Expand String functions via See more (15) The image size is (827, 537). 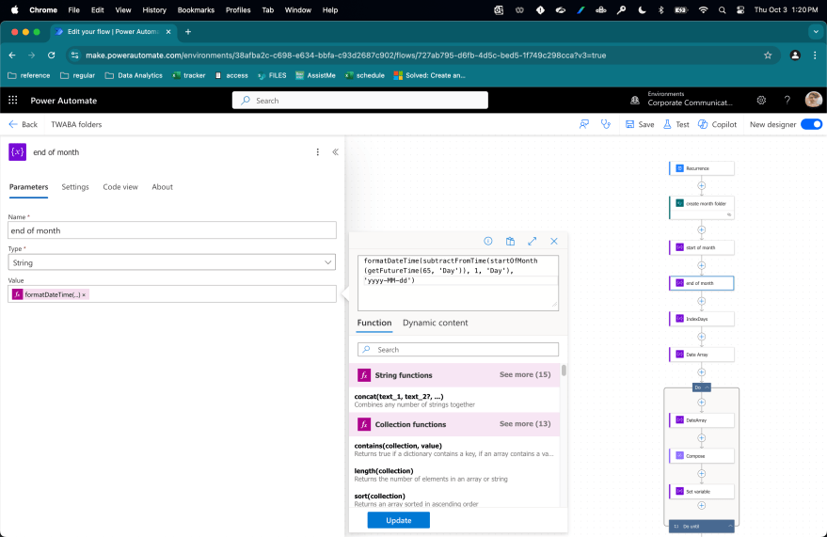click(x=525, y=375)
